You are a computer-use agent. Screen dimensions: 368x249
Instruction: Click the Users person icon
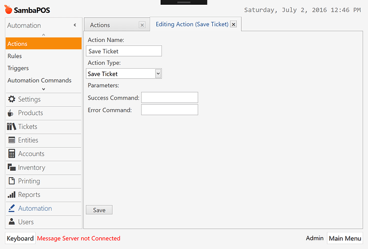12,221
